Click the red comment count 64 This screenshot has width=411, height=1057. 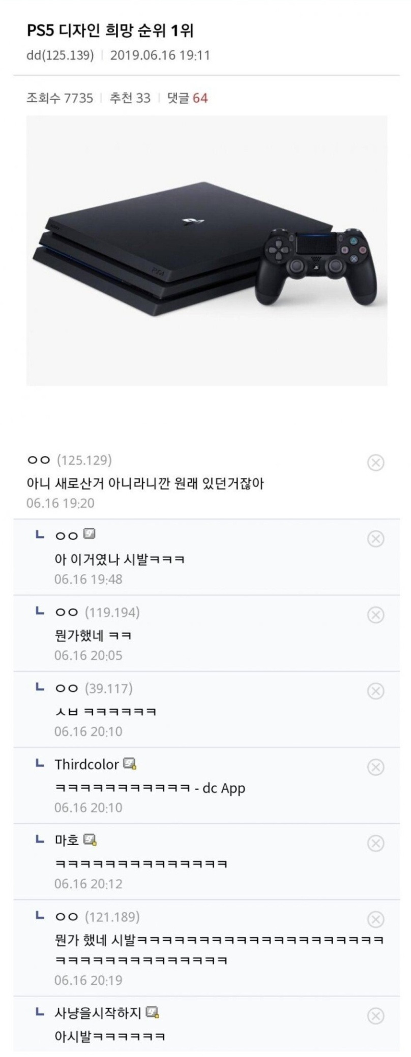[x=200, y=98]
